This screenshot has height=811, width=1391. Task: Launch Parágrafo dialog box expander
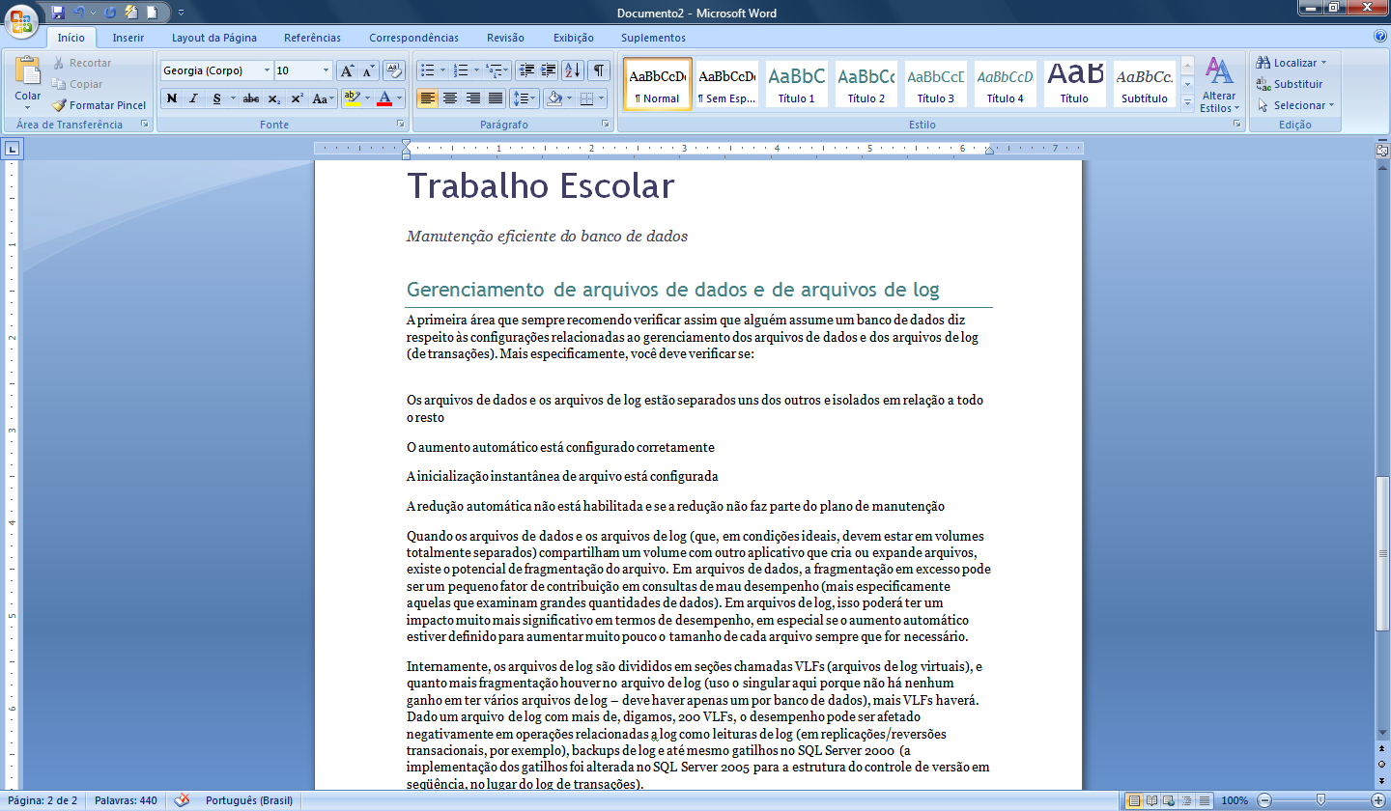tap(606, 125)
